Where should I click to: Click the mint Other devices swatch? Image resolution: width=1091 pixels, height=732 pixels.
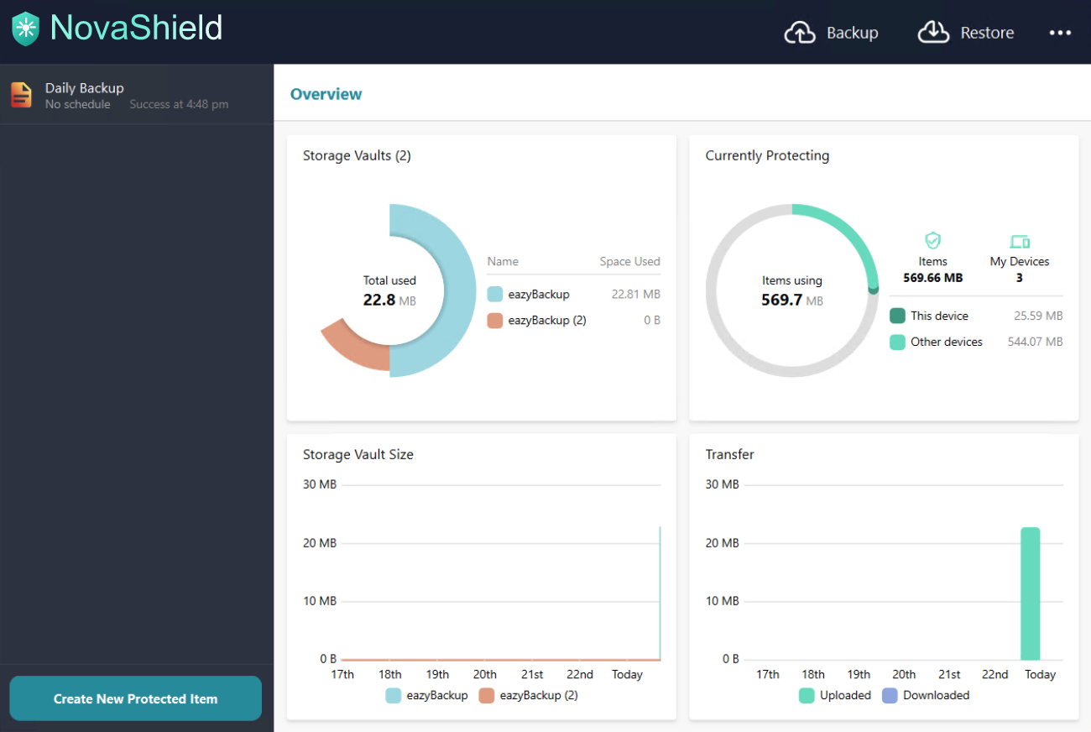coord(897,342)
